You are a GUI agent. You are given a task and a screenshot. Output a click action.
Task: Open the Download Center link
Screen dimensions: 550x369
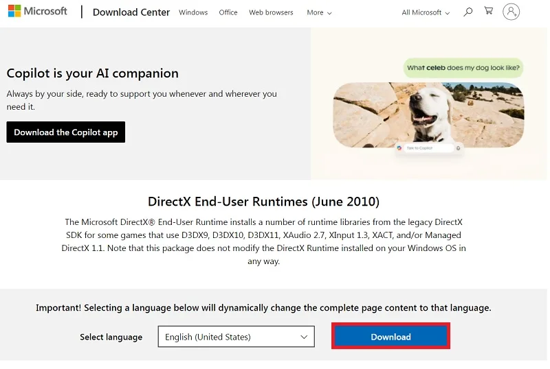point(131,12)
